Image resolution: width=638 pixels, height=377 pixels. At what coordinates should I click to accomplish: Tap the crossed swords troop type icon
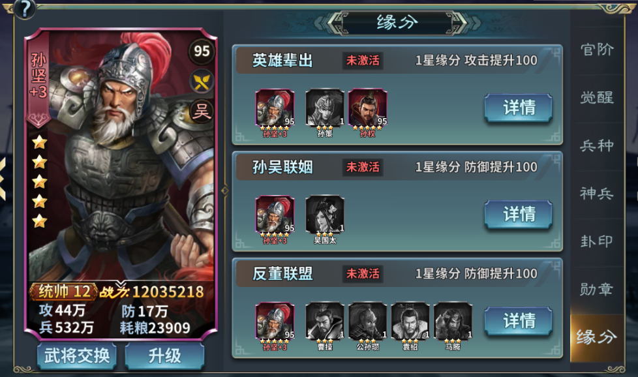[202, 82]
